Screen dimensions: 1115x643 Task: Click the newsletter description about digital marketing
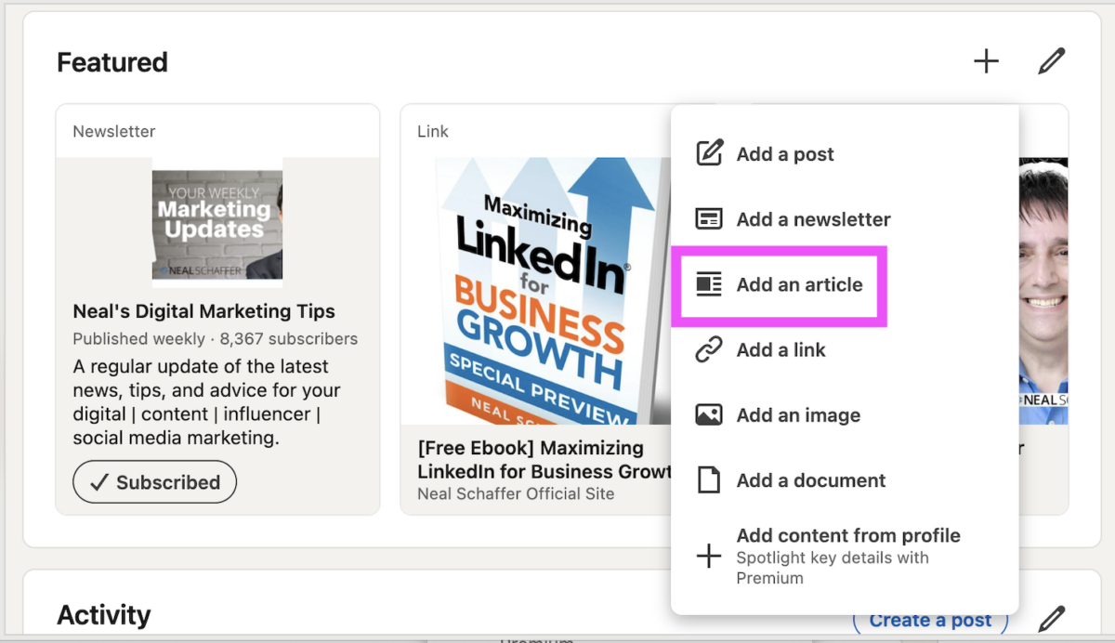[x=207, y=402]
